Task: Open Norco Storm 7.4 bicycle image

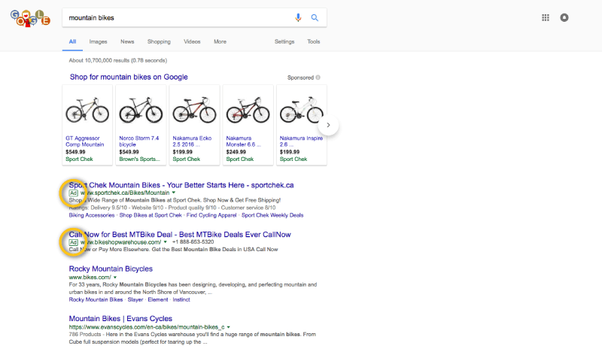Action: 141,110
